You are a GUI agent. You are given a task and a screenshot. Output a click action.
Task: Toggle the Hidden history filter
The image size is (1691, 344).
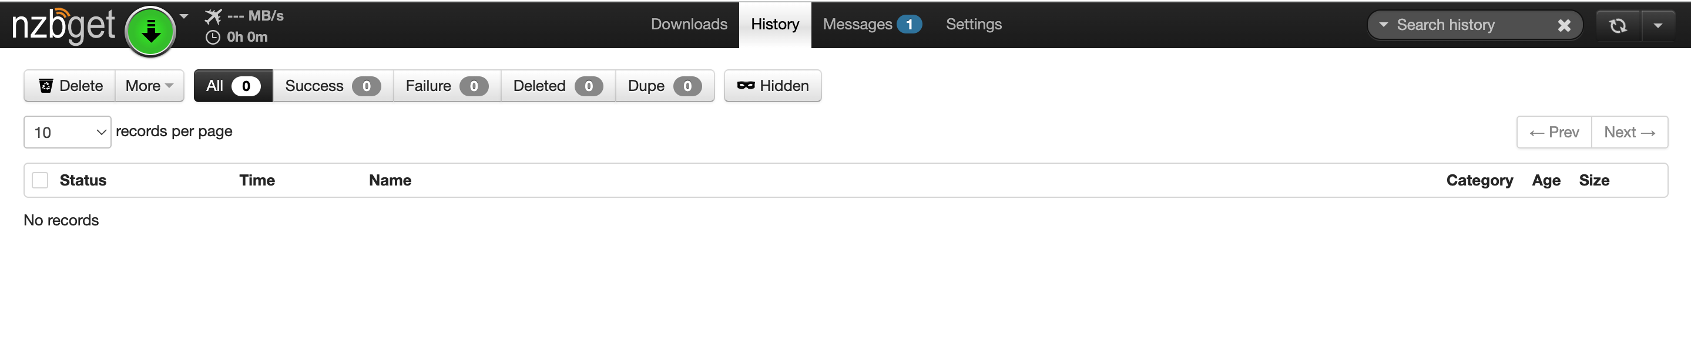(772, 85)
